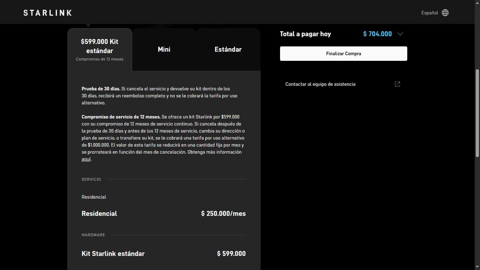
Task: Click the 'Prueba de 30 días.' bold text
Action: pos(101,89)
